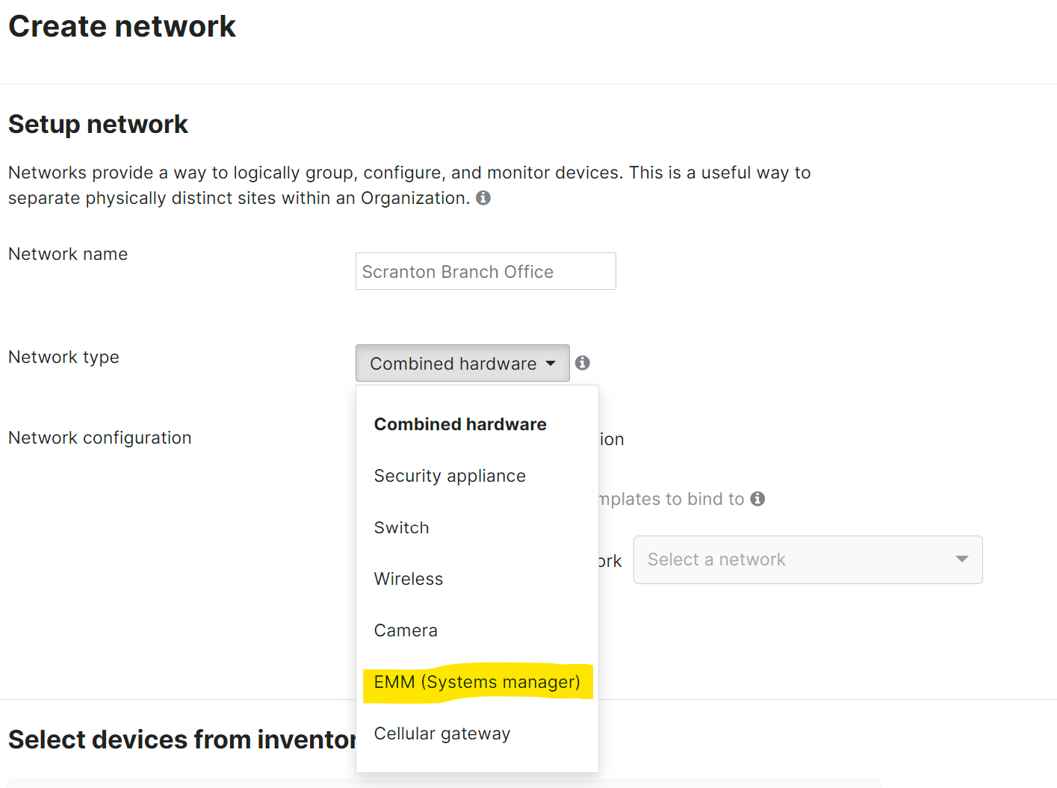The image size is (1057, 788).
Task: Select EMM (Systems manager) network type
Action: [477, 681]
